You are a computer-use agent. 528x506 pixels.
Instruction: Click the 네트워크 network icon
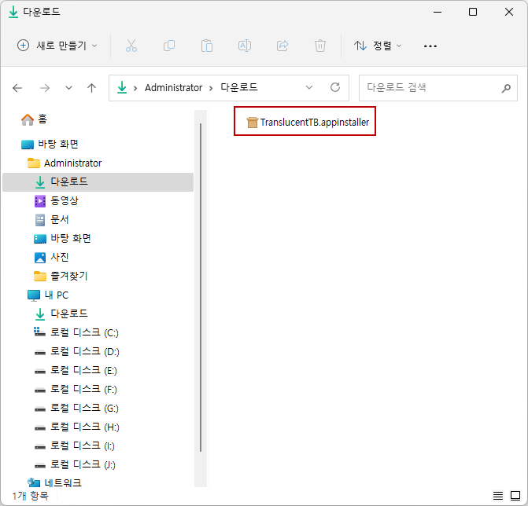click(x=34, y=482)
